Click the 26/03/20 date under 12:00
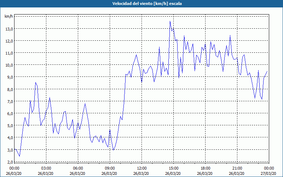Image resolution: width=283 pixels, height=177 pixels. 141,173
